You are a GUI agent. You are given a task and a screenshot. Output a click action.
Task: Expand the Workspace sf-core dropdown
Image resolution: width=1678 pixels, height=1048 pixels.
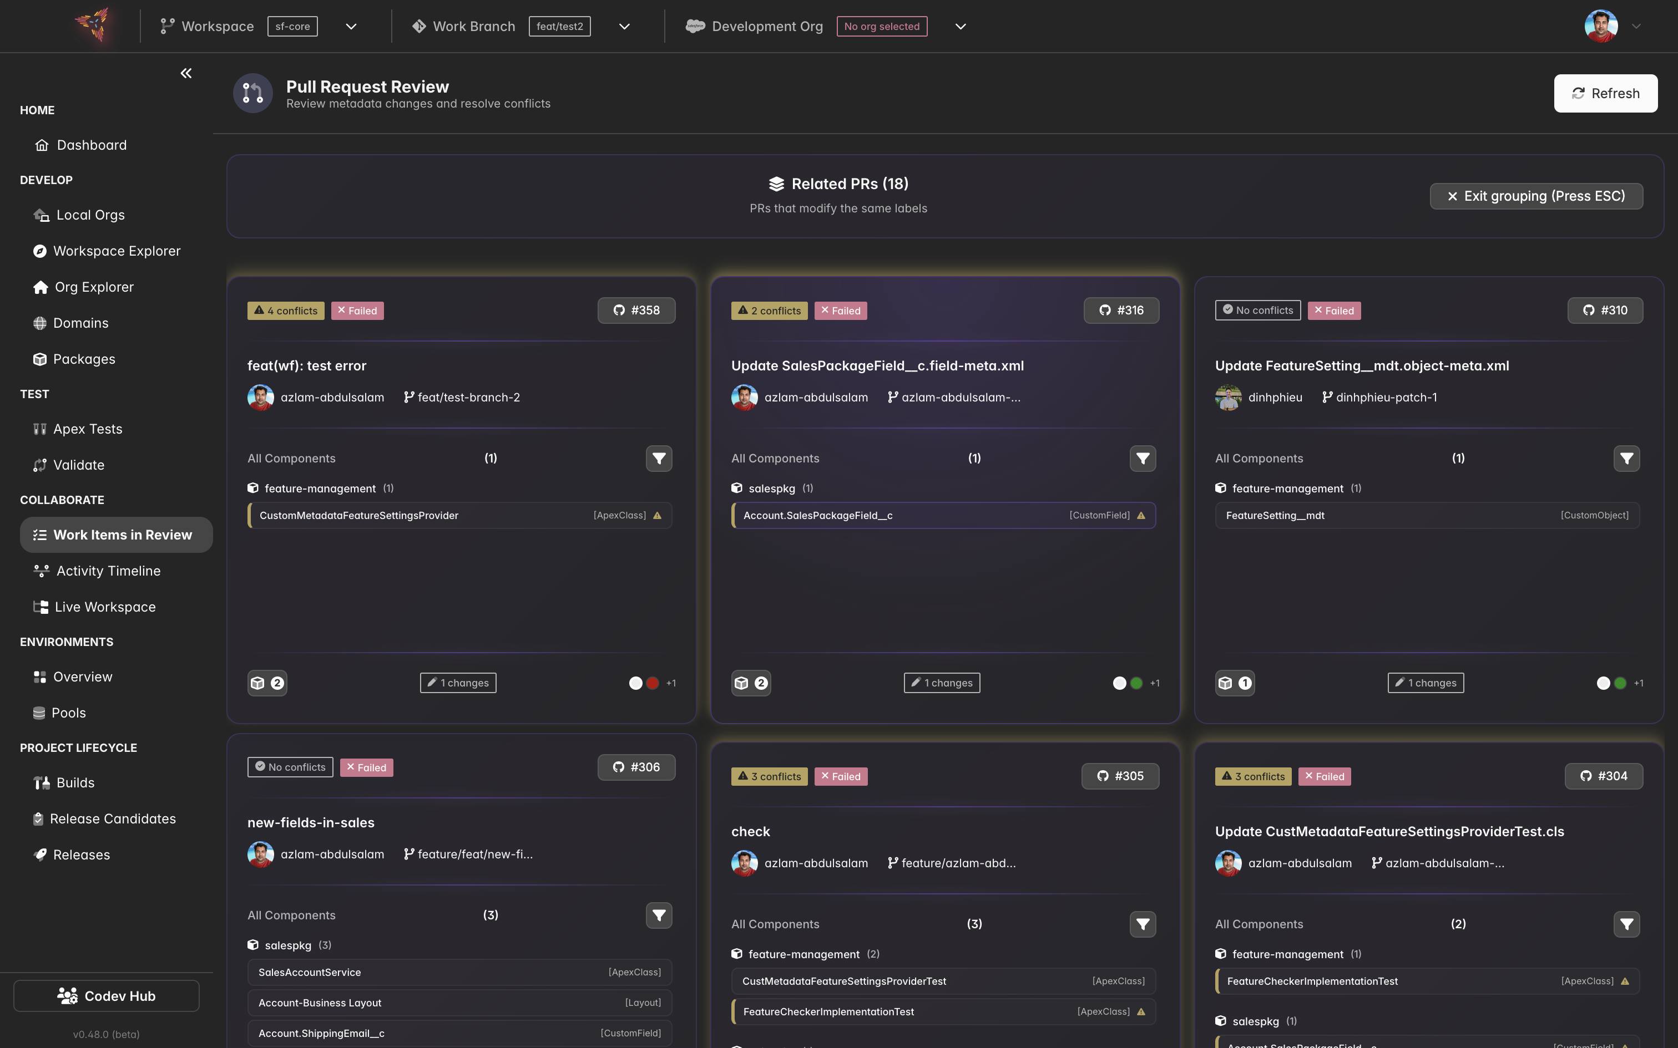pos(351,27)
